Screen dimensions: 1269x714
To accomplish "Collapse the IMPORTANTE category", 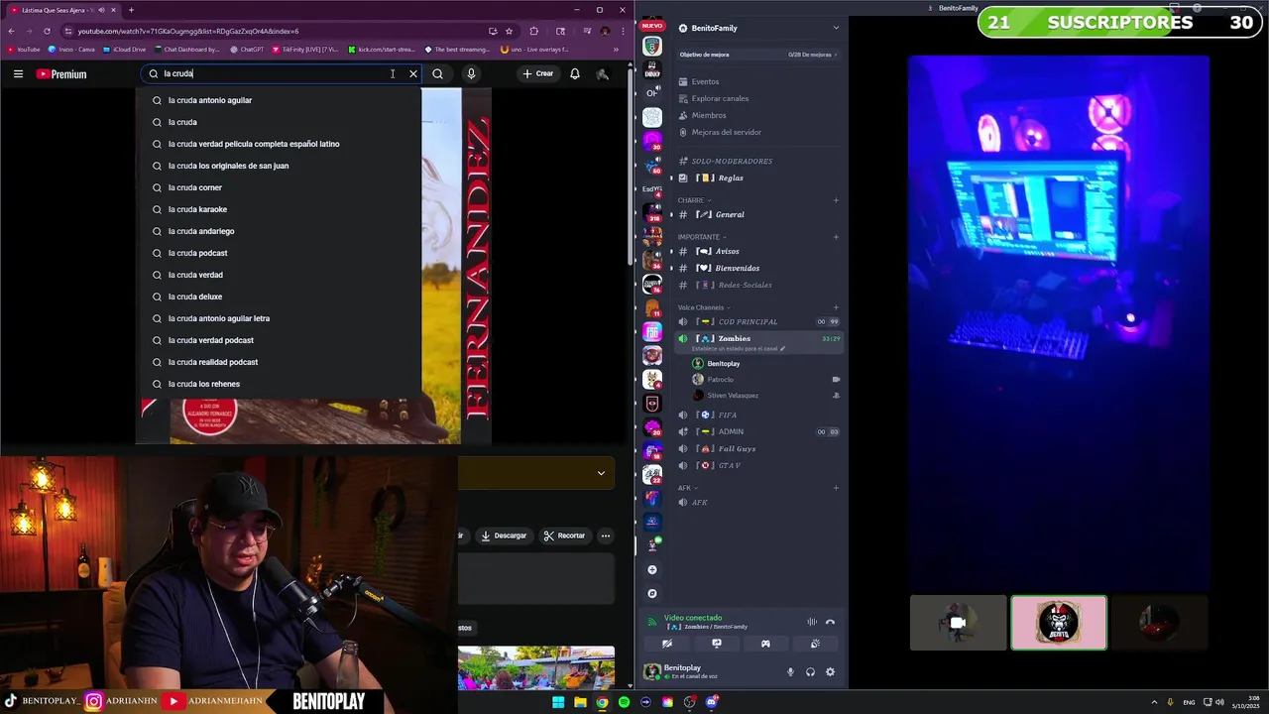I will pos(701,237).
